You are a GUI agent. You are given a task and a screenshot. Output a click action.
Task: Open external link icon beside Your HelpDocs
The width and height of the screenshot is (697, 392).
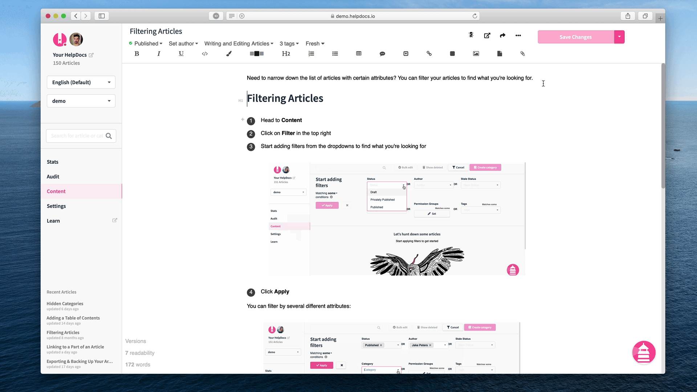(91, 55)
